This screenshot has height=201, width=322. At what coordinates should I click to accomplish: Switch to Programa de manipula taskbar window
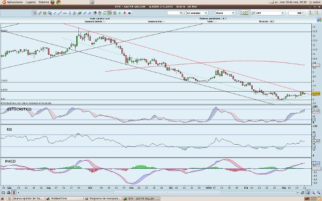pos(103,198)
